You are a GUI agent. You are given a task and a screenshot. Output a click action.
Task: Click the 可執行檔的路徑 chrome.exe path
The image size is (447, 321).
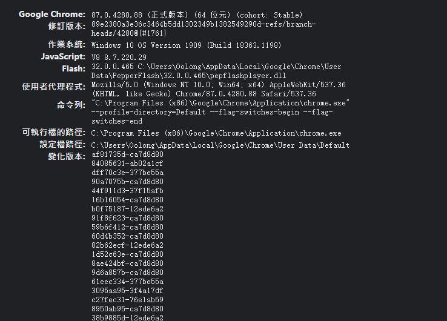coord(216,133)
